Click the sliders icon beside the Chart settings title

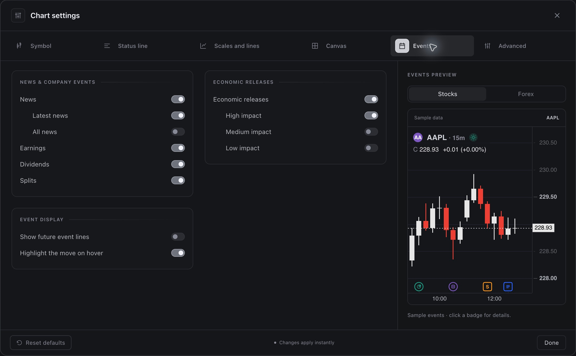[18, 15]
